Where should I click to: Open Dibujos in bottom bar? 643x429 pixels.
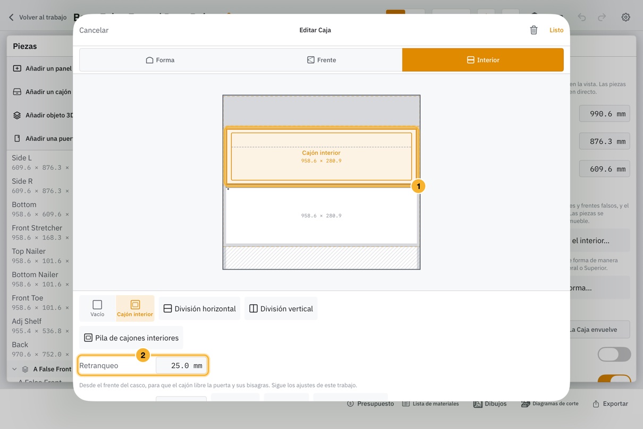490,404
